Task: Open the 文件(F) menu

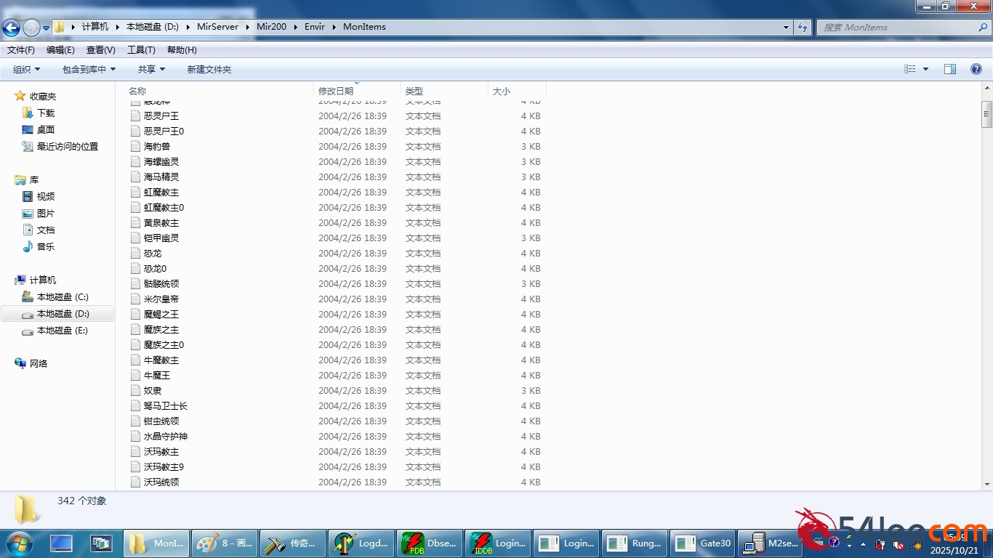Action: pyautogui.click(x=21, y=49)
